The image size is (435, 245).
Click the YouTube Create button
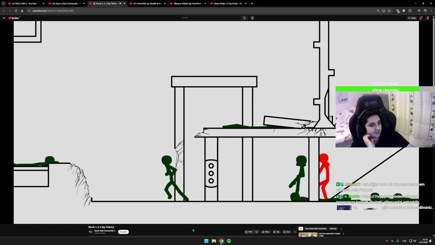click(x=412, y=18)
